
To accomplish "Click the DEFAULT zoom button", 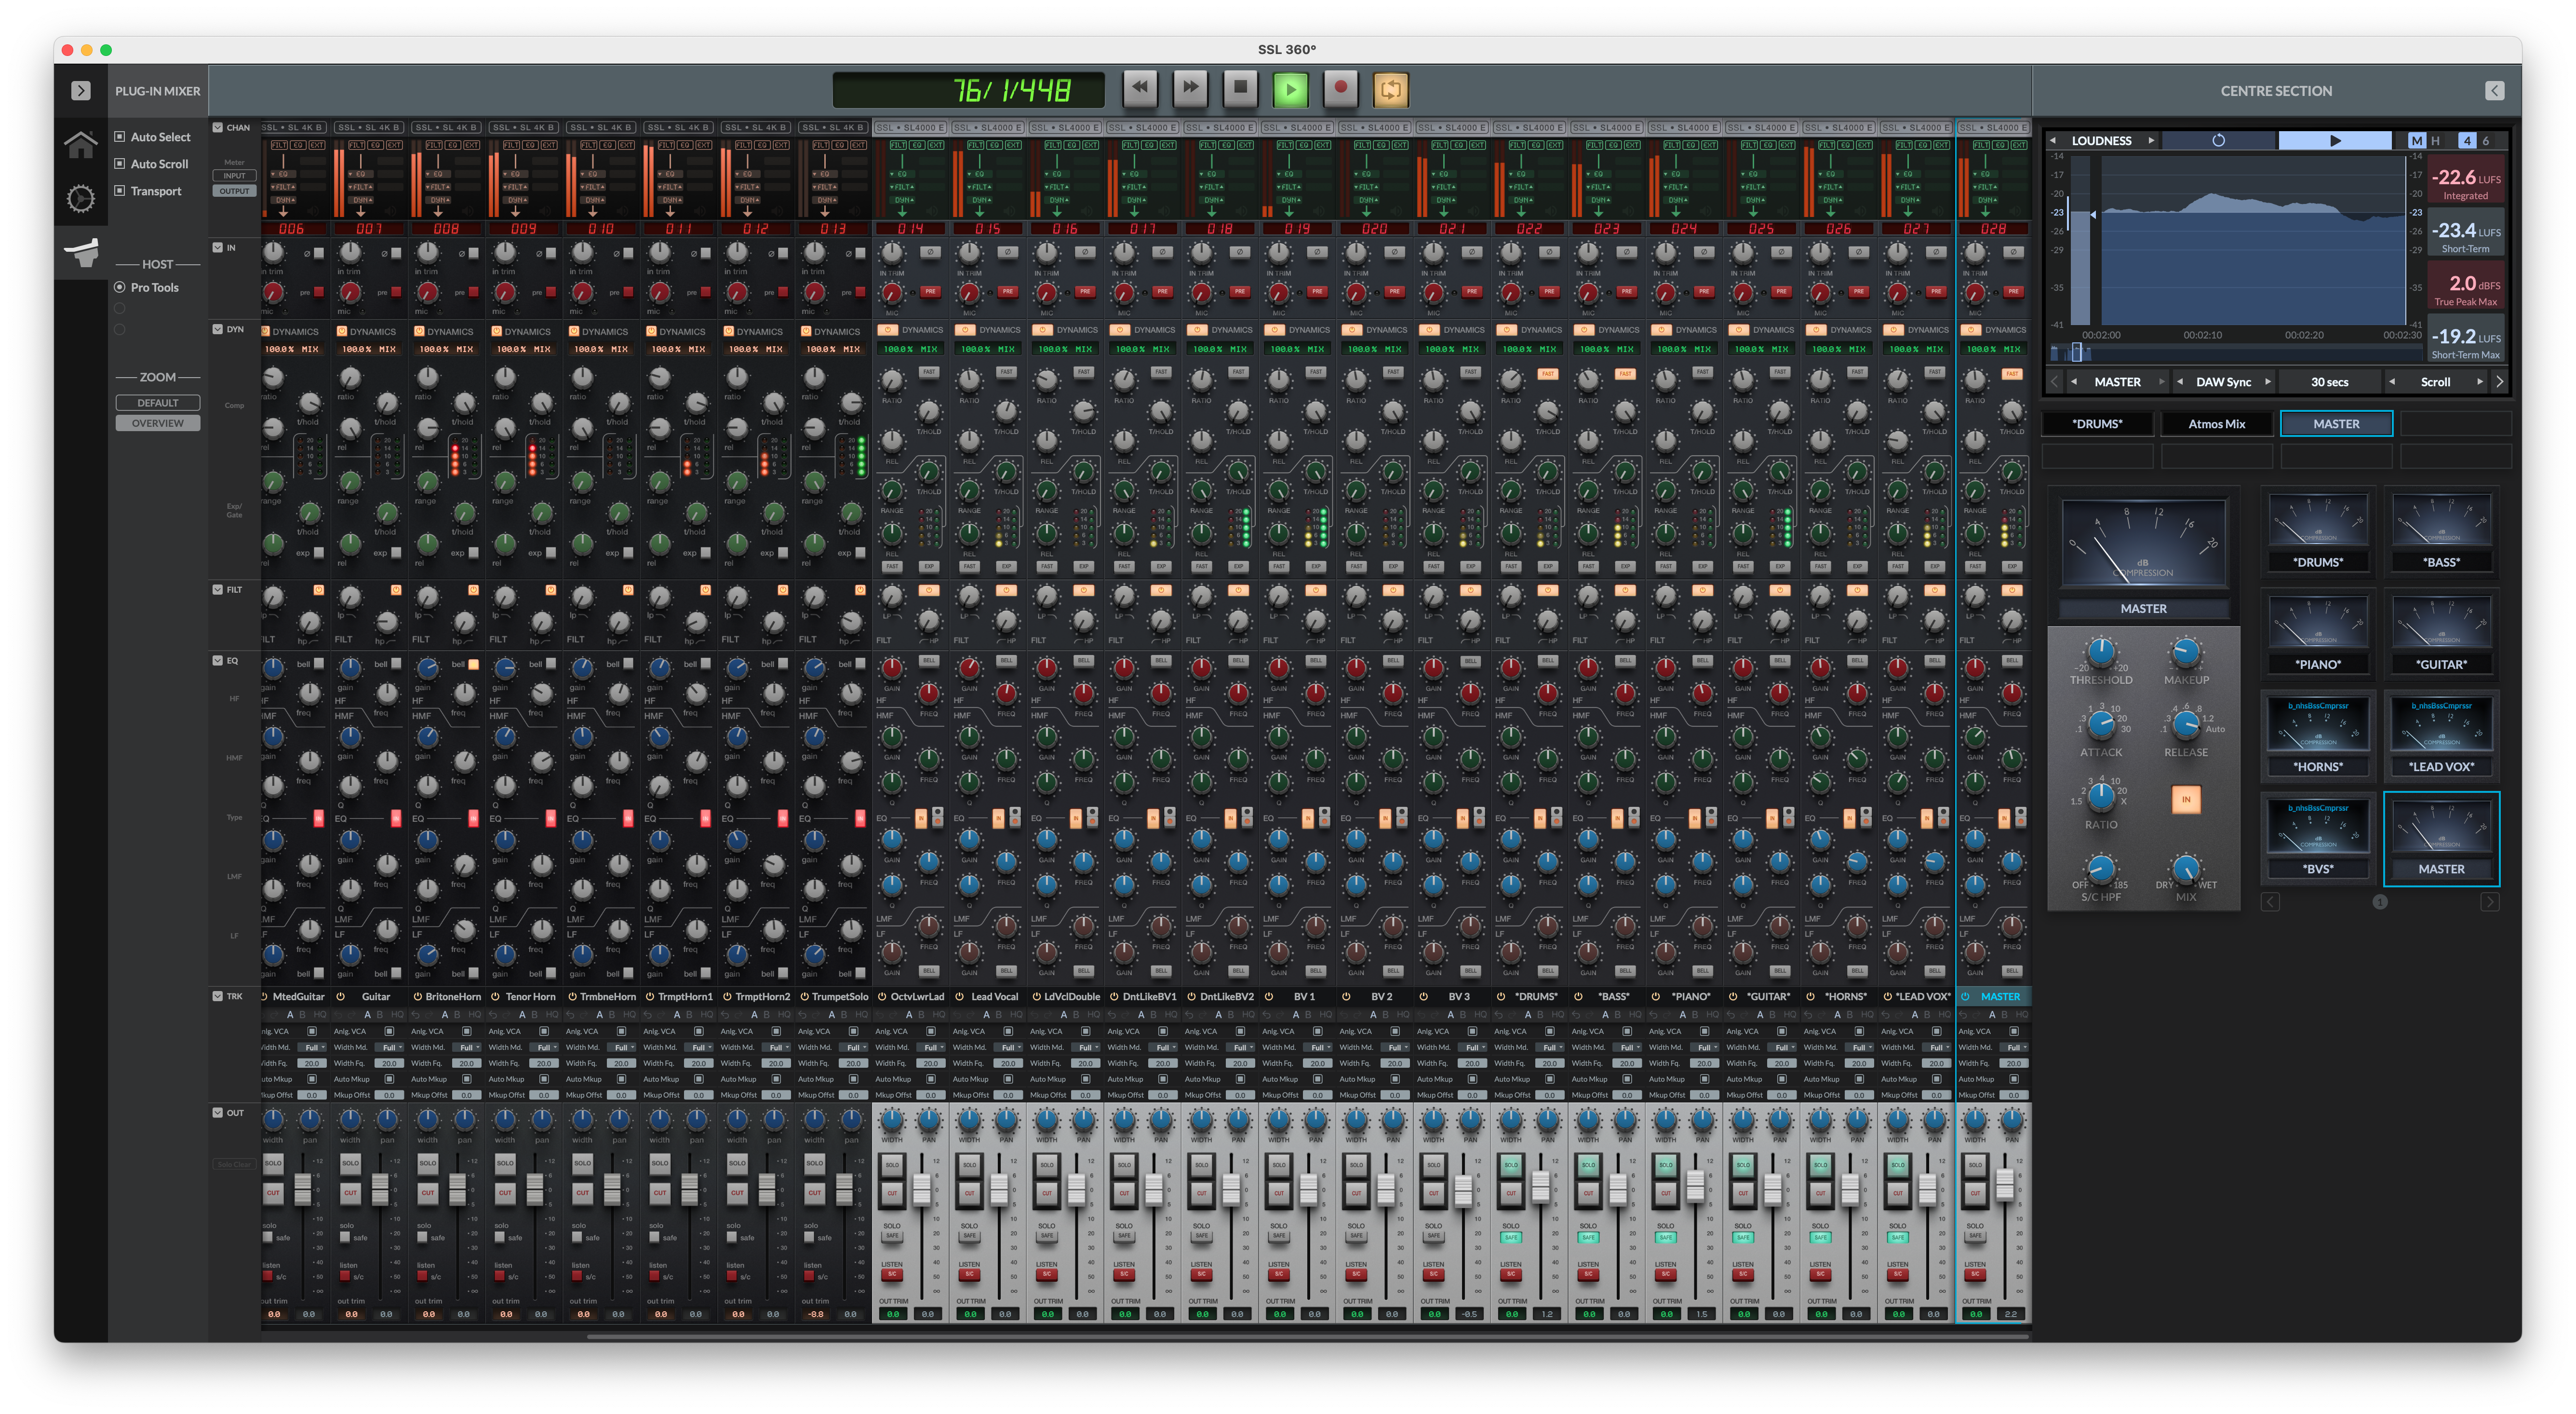I will (158, 403).
